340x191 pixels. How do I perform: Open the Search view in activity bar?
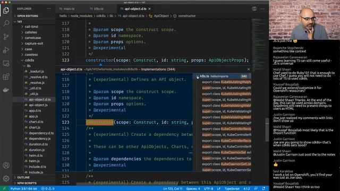pyautogui.click(x=6, y=23)
